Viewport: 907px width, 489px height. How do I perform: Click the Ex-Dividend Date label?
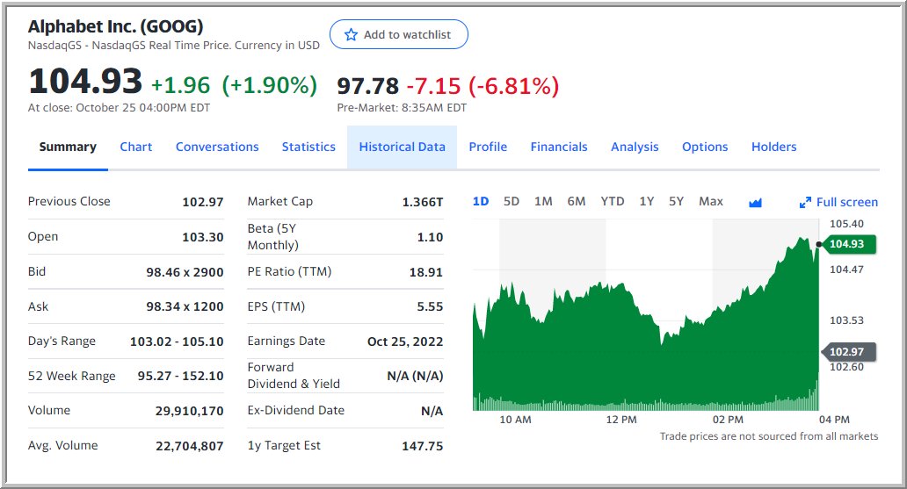tap(295, 410)
